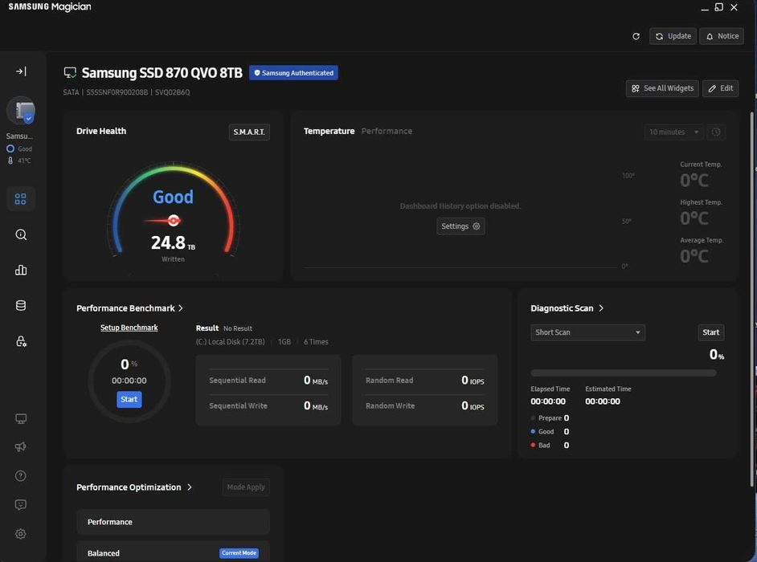Click the serial number S5SSNF0R900208B text
The height and width of the screenshot is (562, 757).
(117, 92)
